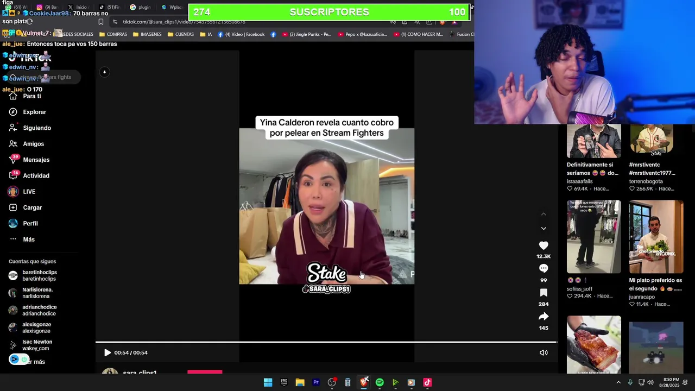Open adrianchodice followed account
Screen dimensions: 695x391
tap(33, 310)
